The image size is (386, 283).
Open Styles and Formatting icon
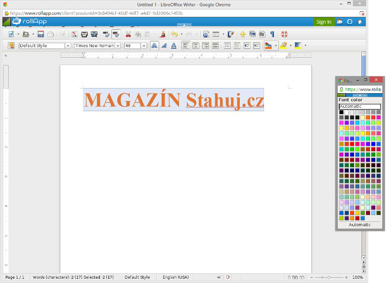point(11,46)
